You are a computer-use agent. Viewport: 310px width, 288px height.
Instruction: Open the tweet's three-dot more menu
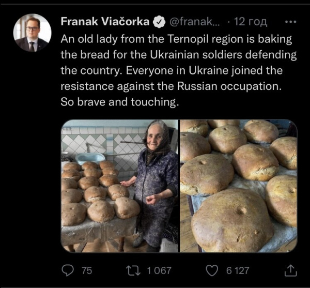[291, 22]
